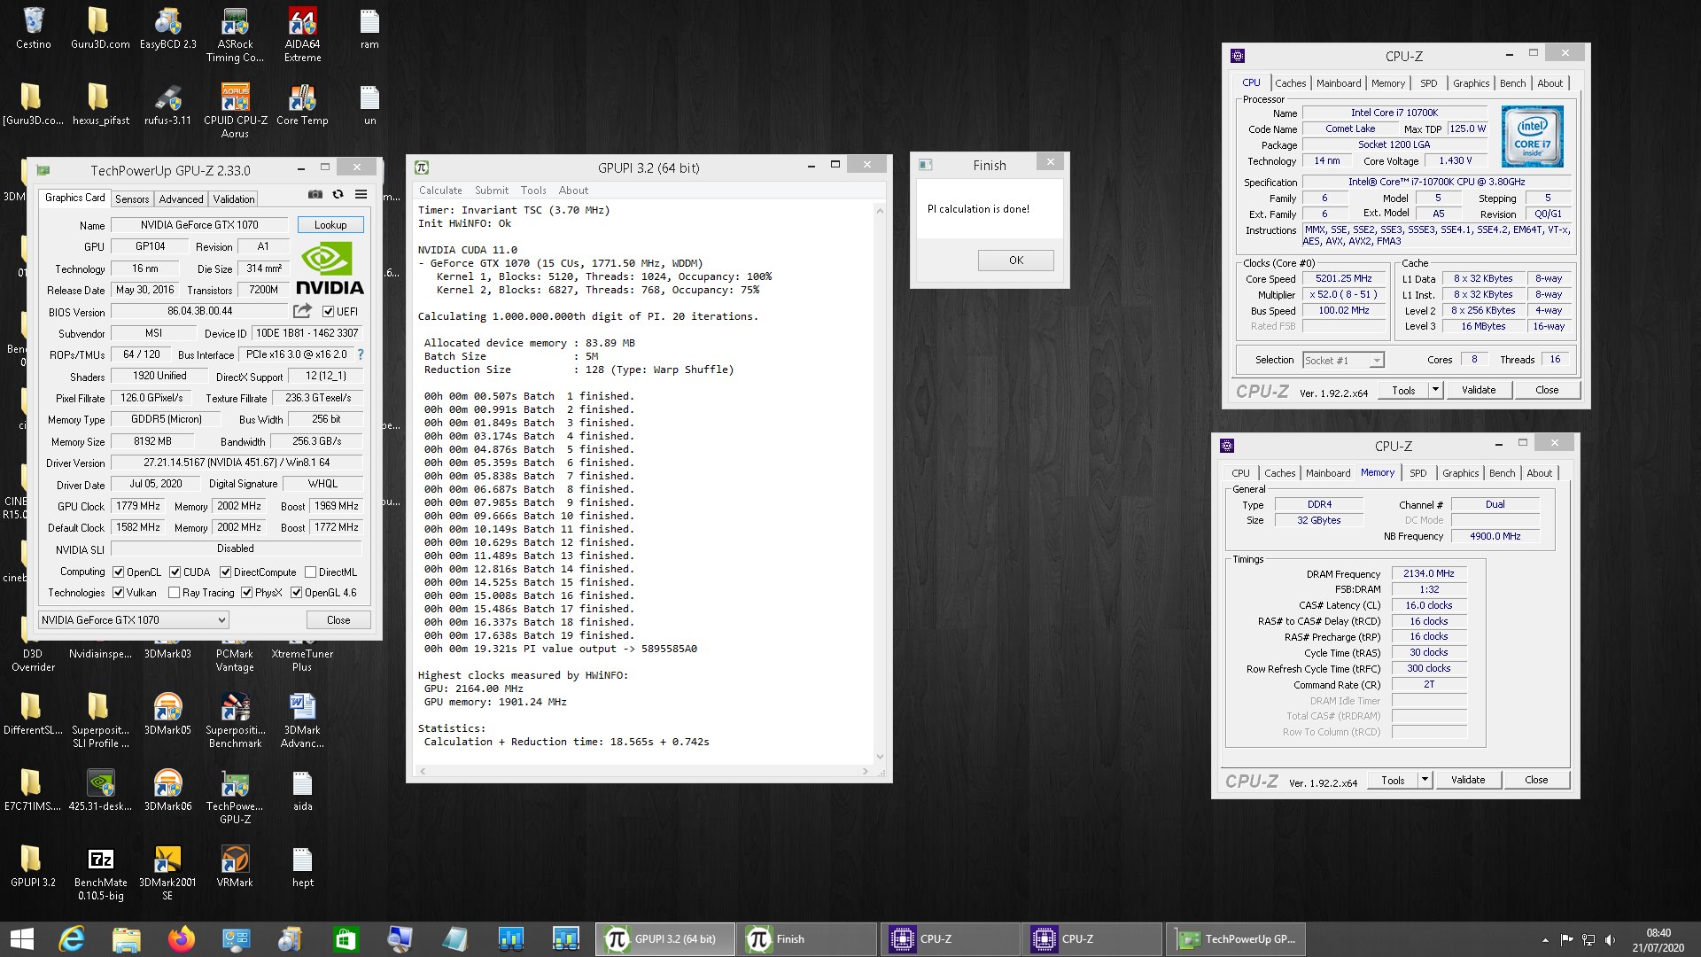Open the 425.31-desktop NVIDIA driver installer
This screenshot has width=1701, height=957.
(x=100, y=790)
